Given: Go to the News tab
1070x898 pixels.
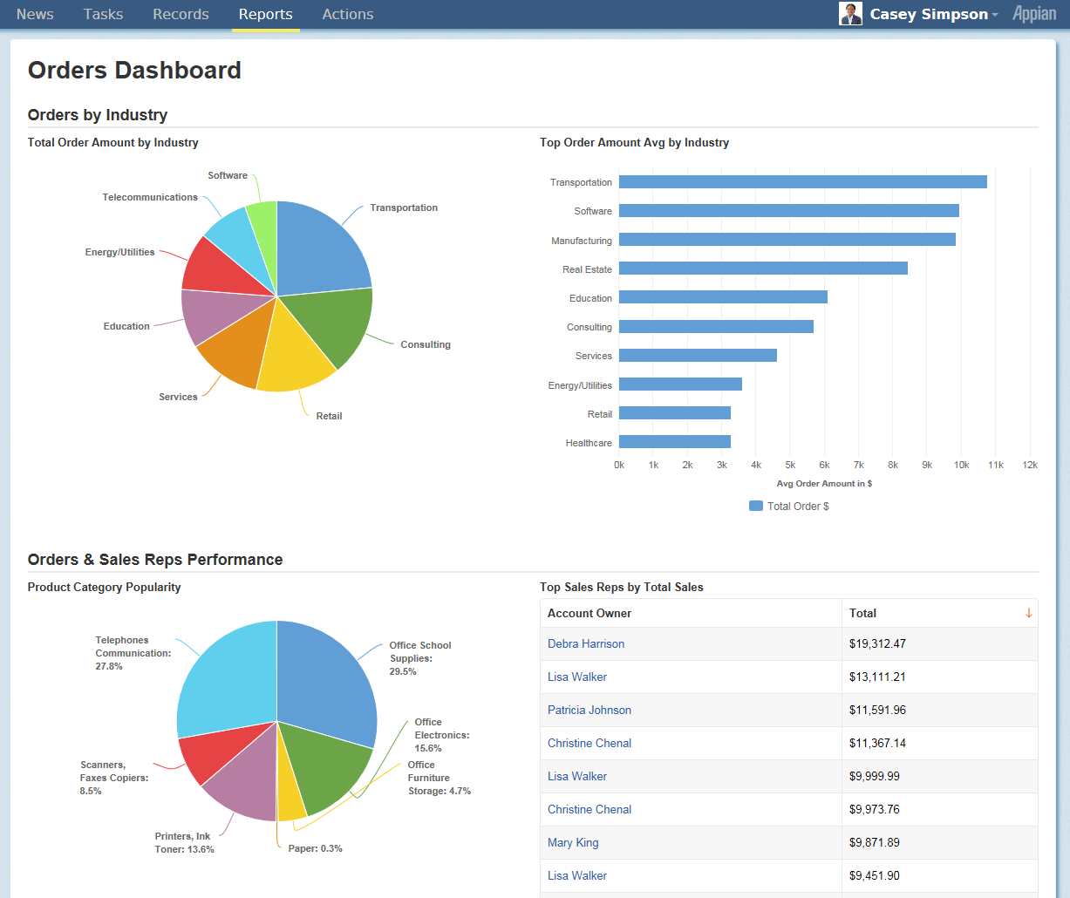Looking at the screenshot, I should click(35, 14).
